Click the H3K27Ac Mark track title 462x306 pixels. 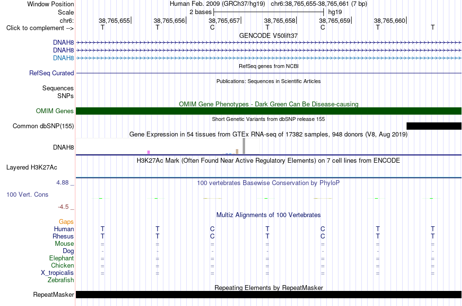(x=268, y=161)
